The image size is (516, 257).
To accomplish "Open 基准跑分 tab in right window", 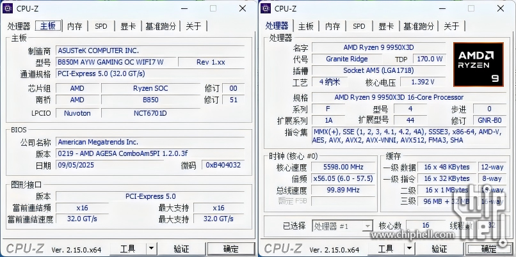I will [x=419, y=26].
